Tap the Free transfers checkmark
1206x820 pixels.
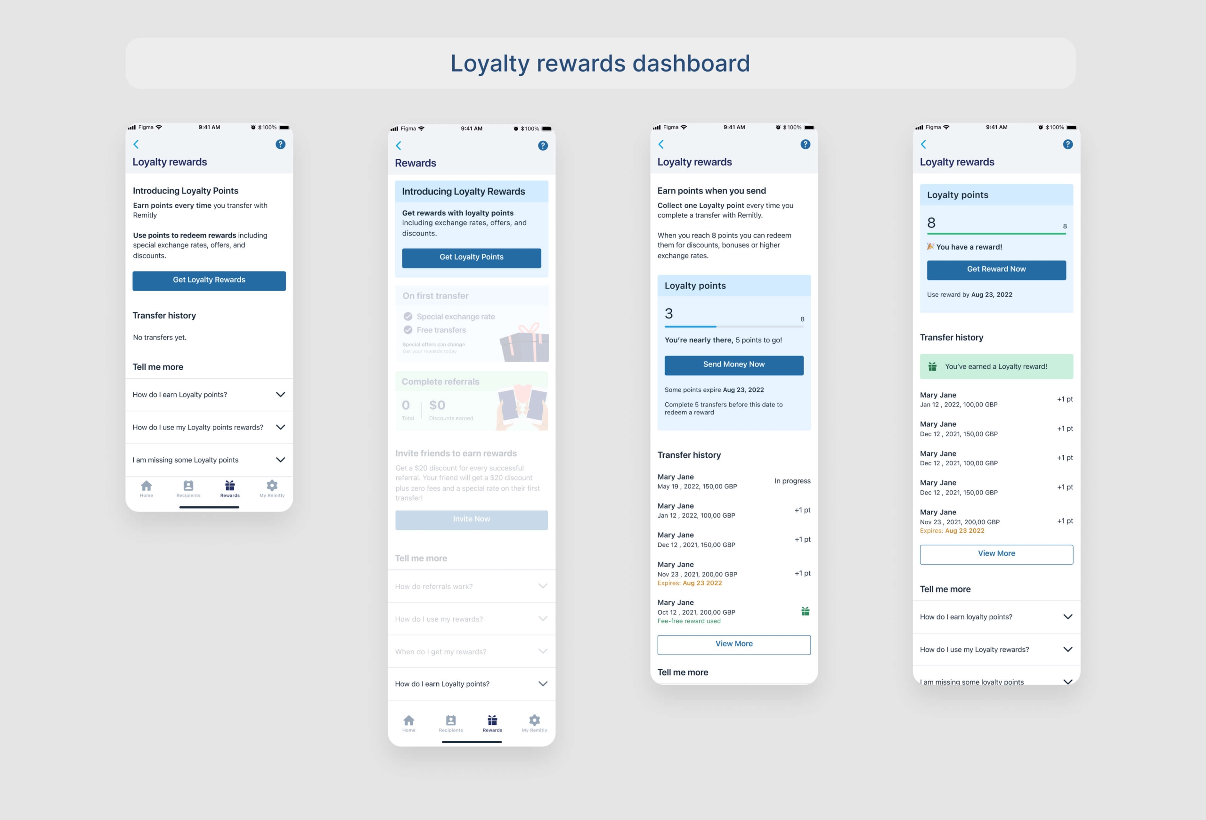click(408, 330)
